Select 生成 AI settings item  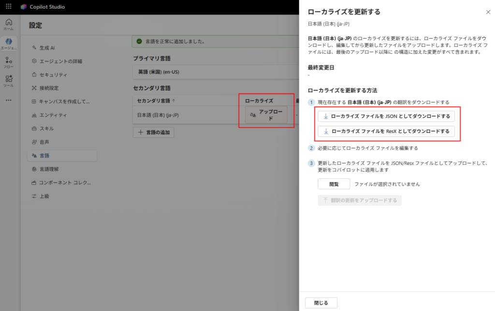coord(47,47)
